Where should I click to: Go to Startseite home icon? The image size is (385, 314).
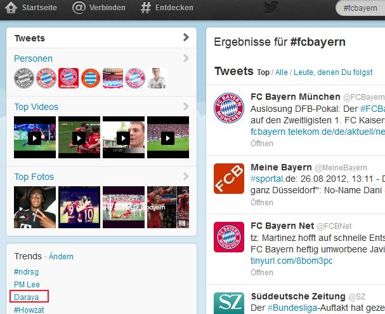[x=11, y=8]
